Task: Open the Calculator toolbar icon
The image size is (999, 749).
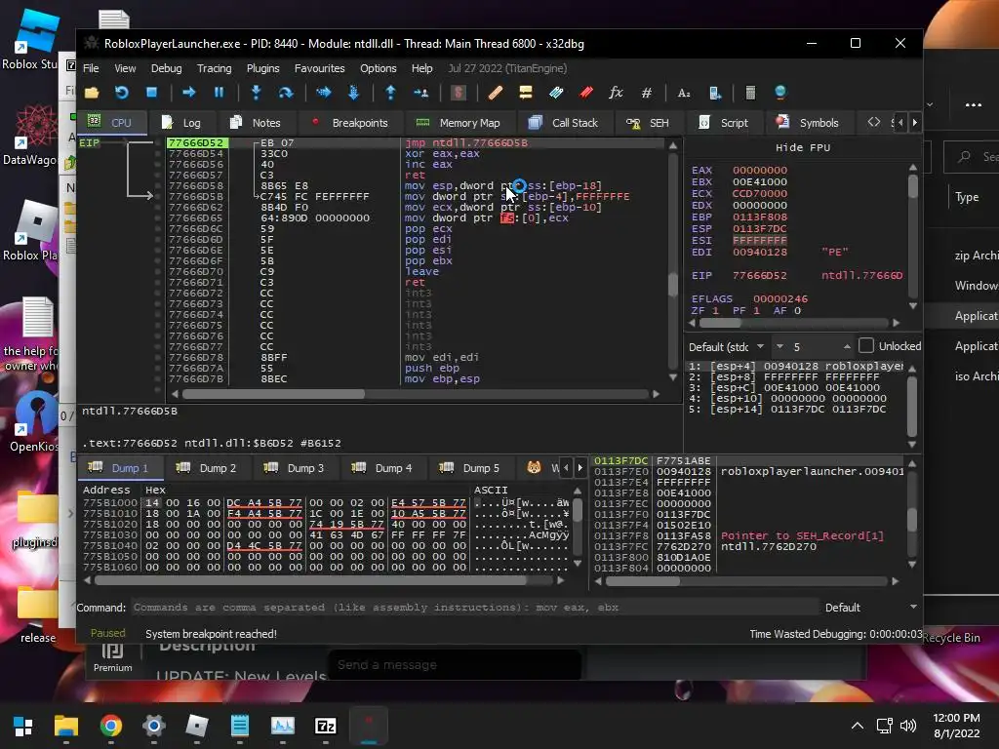Action: [750, 93]
